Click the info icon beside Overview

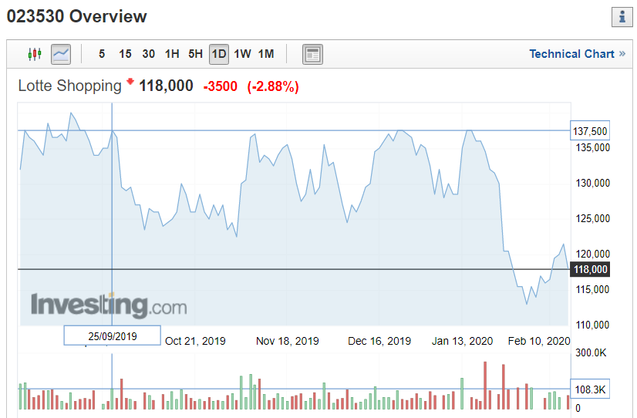click(622, 17)
